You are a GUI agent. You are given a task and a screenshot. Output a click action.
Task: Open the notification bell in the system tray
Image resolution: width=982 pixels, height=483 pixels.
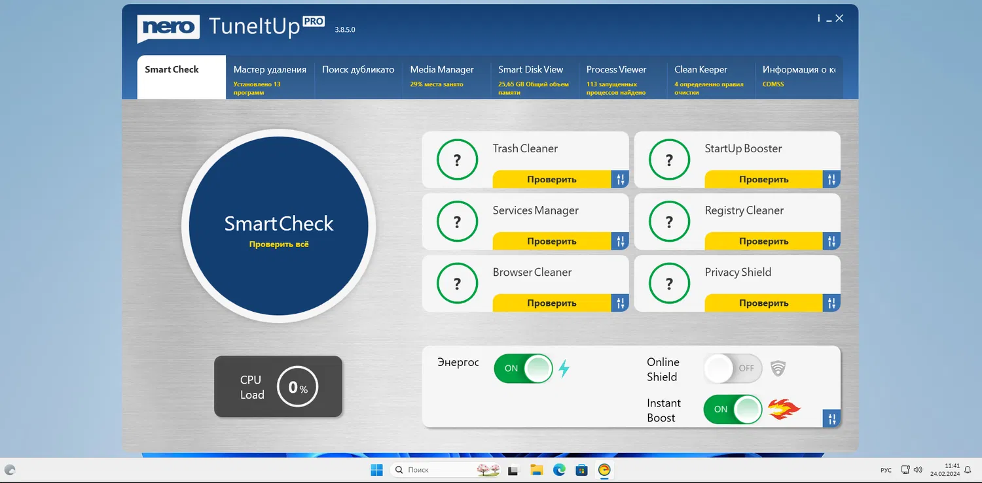coord(968,470)
